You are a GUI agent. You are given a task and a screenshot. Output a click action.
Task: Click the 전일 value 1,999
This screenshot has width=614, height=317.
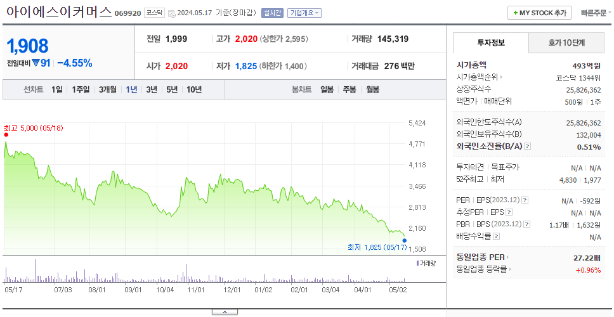pyautogui.click(x=176, y=39)
